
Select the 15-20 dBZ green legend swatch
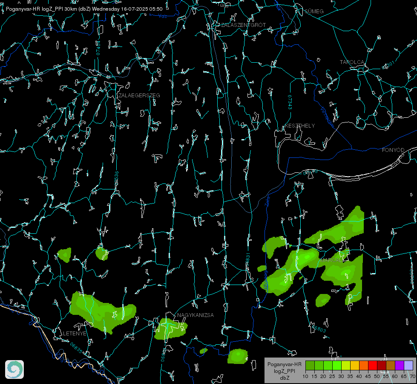click(319, 365)
